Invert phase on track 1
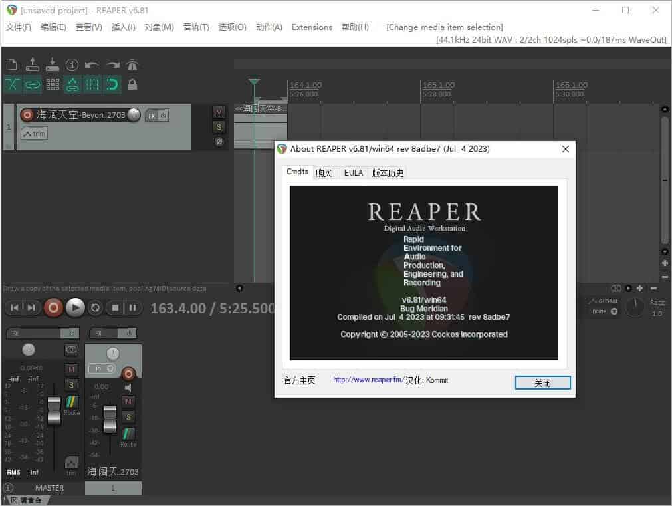The height and width of the screenshot is (506, 672). pyautogui.click(x=219, y=141)
